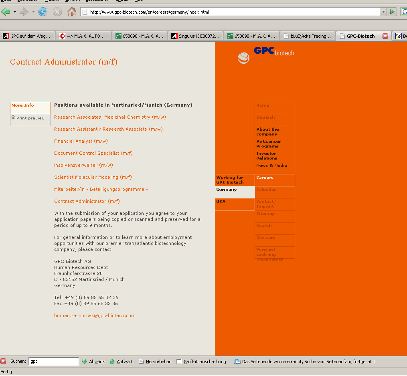This screenshot has height=376, width=407.
Task: Click the Contract Administrator (m/f) page heading
Action: (x=64, y=62)
